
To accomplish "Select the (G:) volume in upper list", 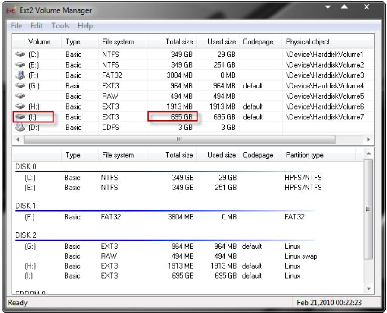I will tap(34, 86).
